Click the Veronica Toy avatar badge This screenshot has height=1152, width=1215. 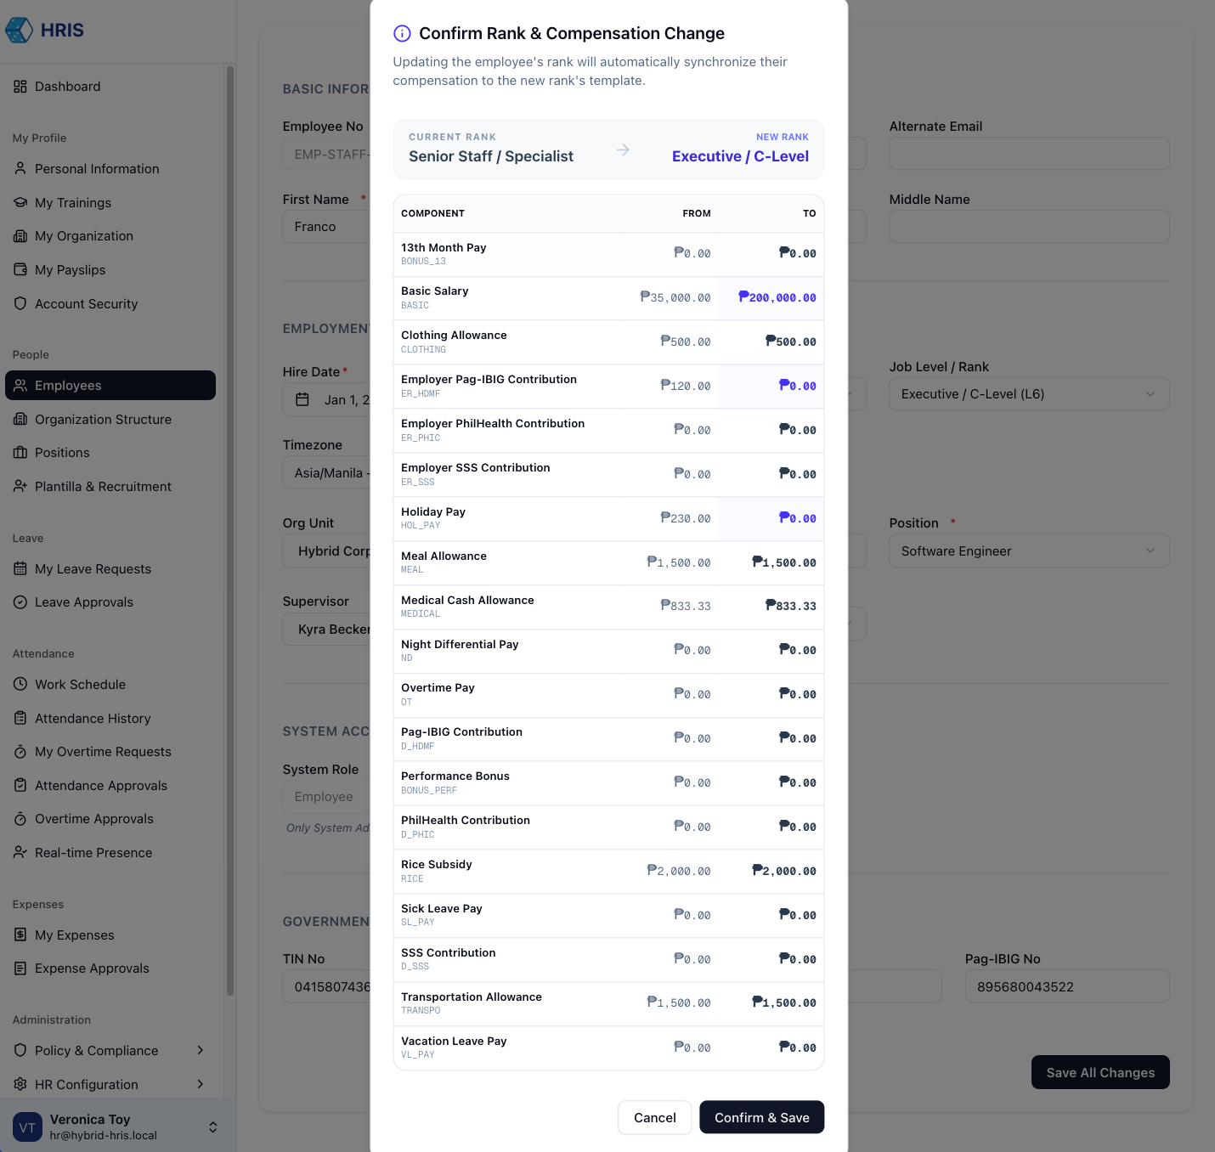tap(27, 1127)
